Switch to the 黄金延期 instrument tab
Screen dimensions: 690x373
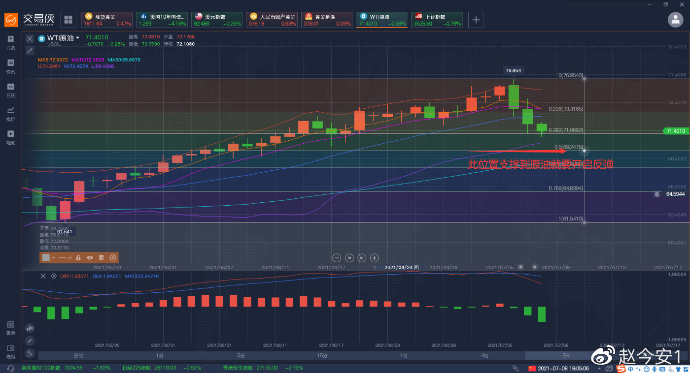tap(327, 20)
